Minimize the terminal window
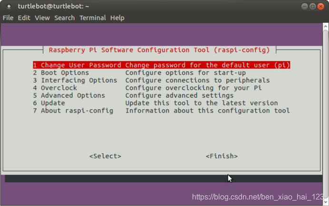Image resolution: width=329 pixels, height=206 pixels. click(305, 7)
